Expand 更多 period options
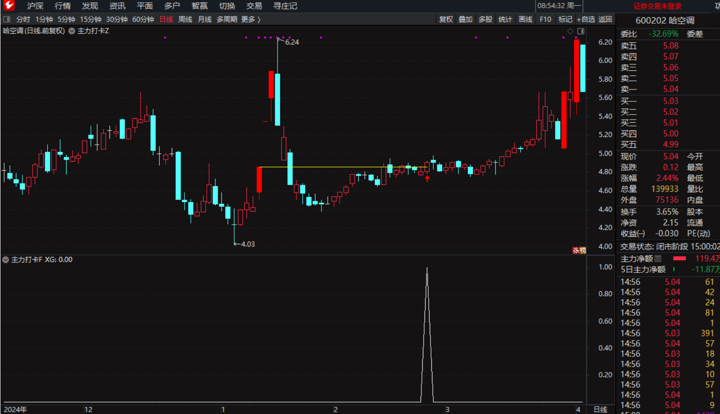 (251, 19)
